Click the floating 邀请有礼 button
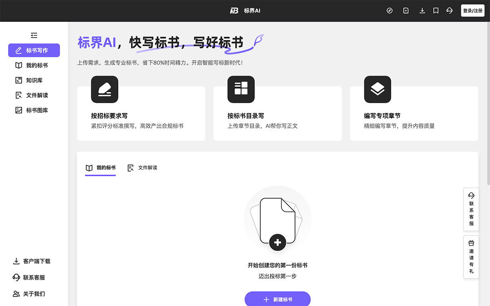This screenshot has height=306, width=490. (x=471, y=257)
